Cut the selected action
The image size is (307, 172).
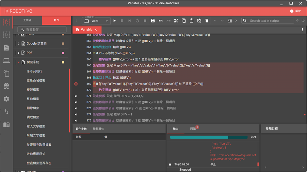pos(176,21)
